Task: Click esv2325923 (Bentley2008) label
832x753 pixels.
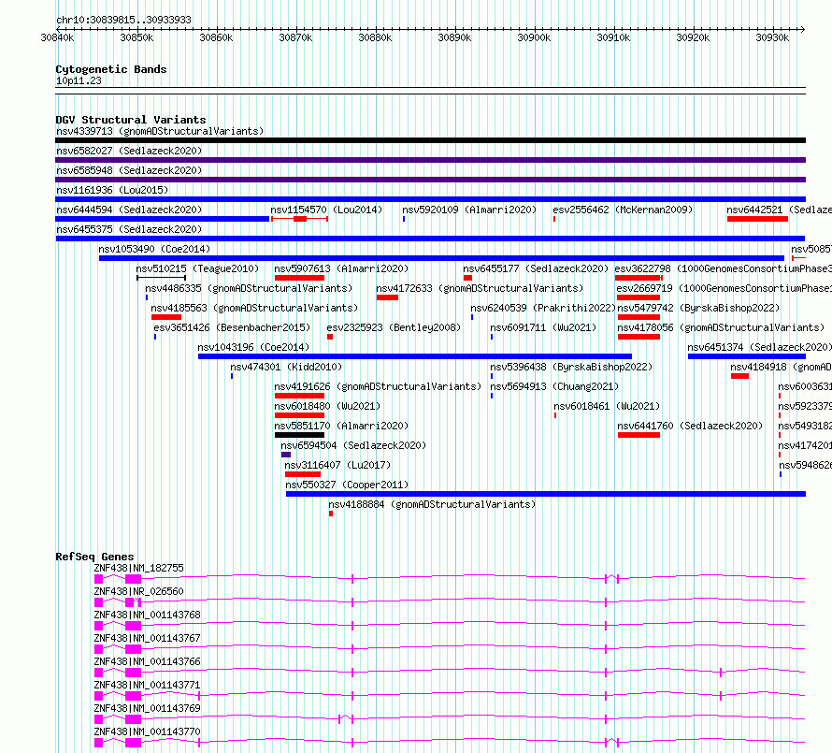Action: [394, 327]
